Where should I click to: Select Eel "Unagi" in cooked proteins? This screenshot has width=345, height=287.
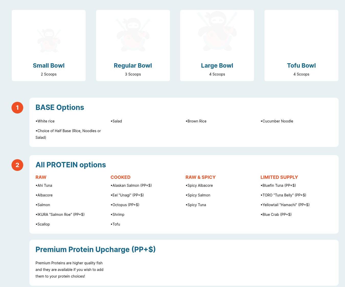pos(127,195)
